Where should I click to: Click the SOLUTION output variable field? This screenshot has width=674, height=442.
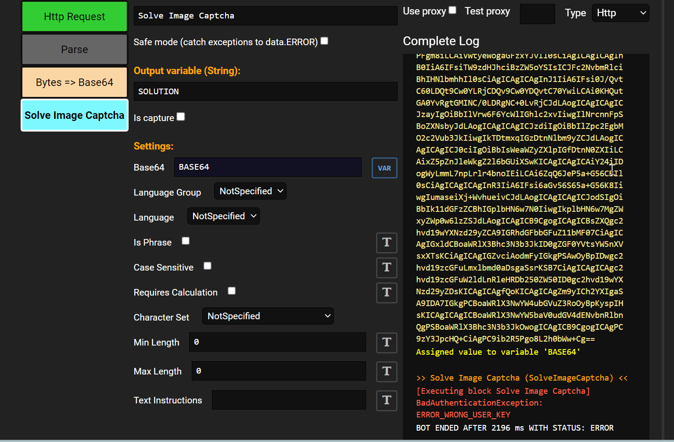265,92
